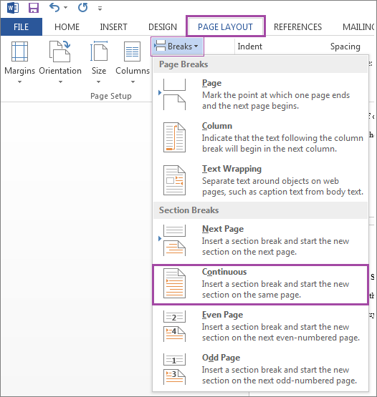
Task: Choose the Column break option title
Action: 217,126
